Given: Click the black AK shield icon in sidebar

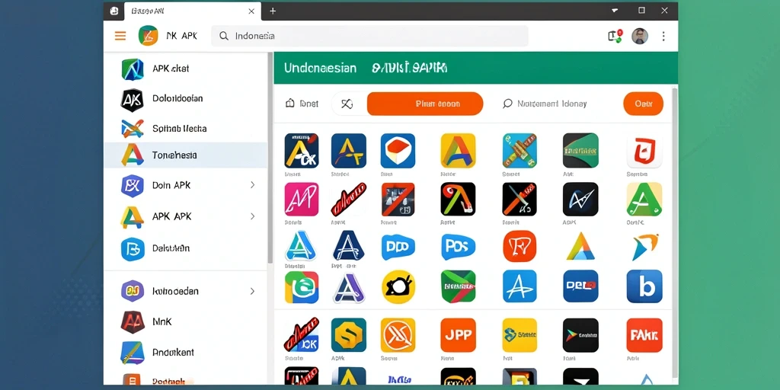Looking at the screenshot, I should [x=133, y=100].
